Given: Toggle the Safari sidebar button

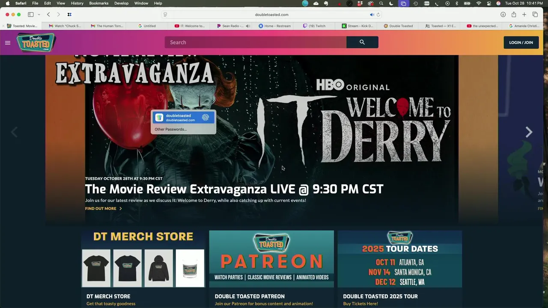Looking at the screenshot, I should click(x=31, y=15).
